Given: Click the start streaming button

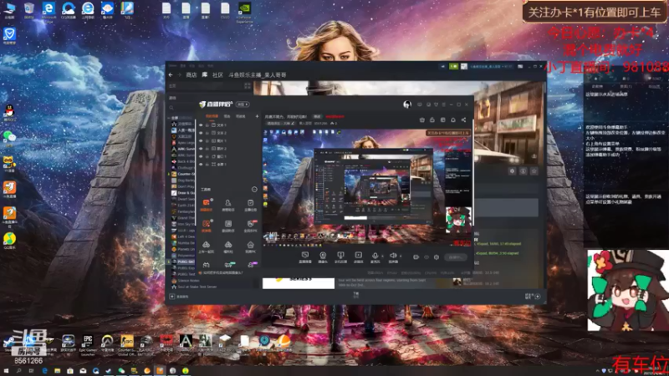Looking at the screenshot, I should (455, 257).
